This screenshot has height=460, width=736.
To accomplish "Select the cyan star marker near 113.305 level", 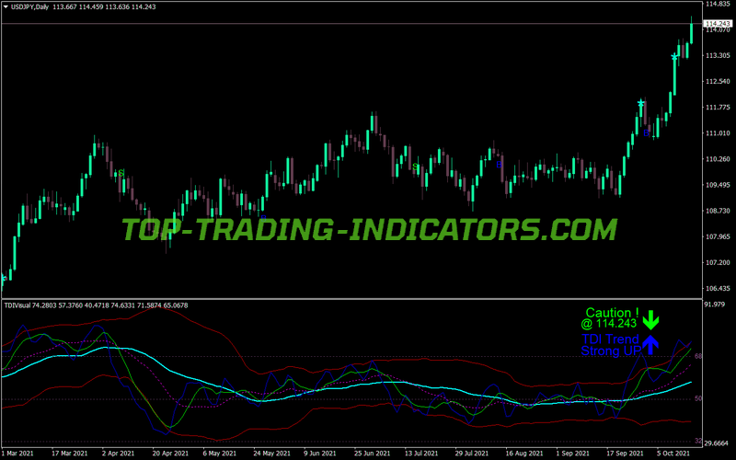I will [x=674, y=57].
